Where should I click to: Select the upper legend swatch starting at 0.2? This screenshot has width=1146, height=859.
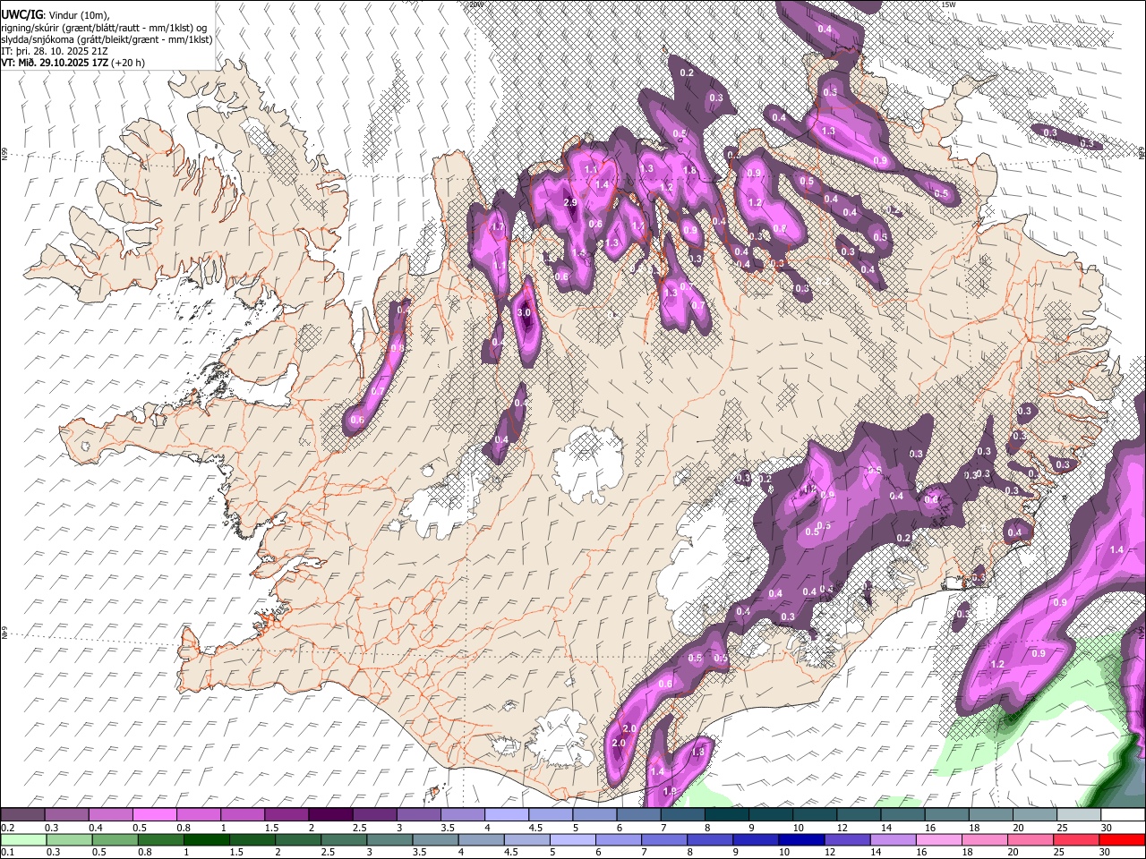[x=23, y=814]
